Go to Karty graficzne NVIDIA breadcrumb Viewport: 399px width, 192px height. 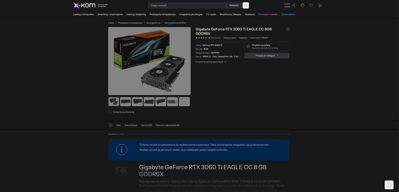click(x=175, y=23)
